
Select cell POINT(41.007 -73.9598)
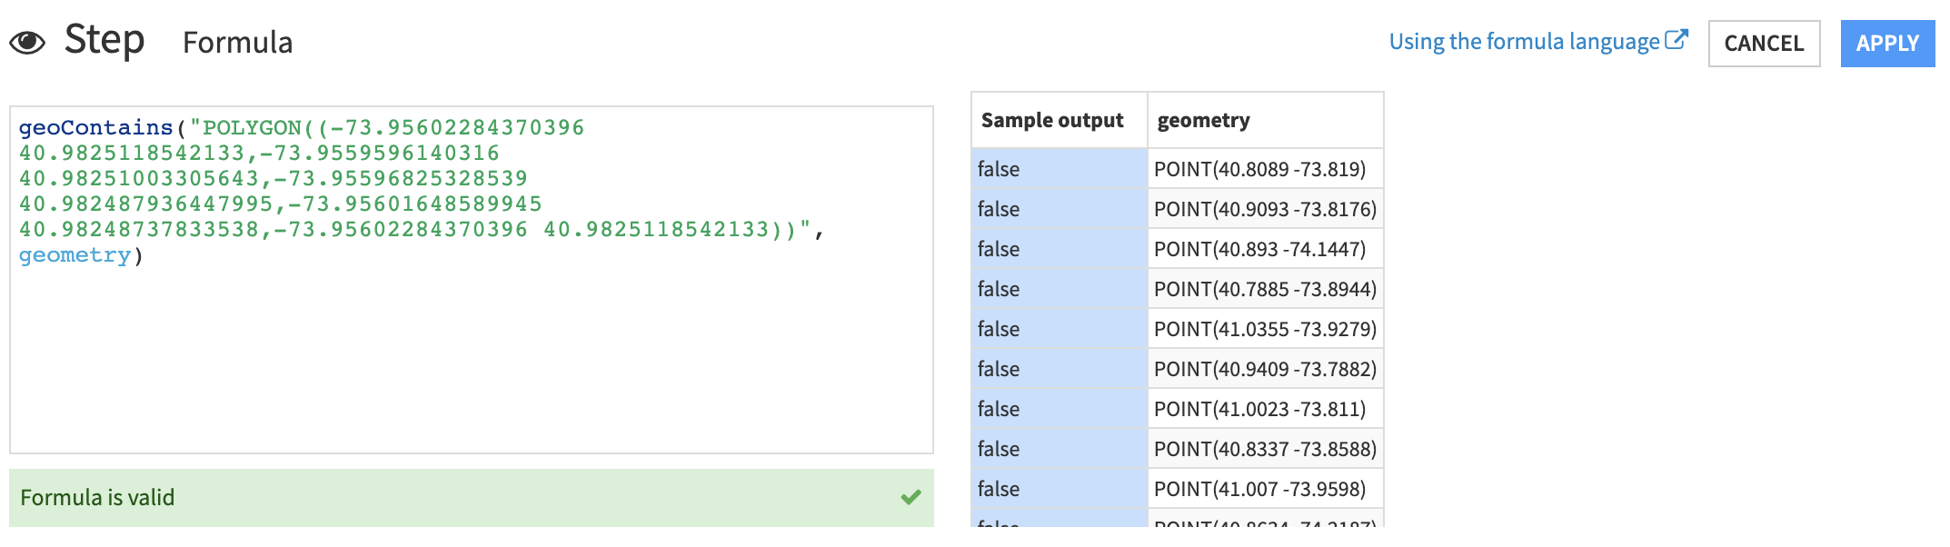1265,489
